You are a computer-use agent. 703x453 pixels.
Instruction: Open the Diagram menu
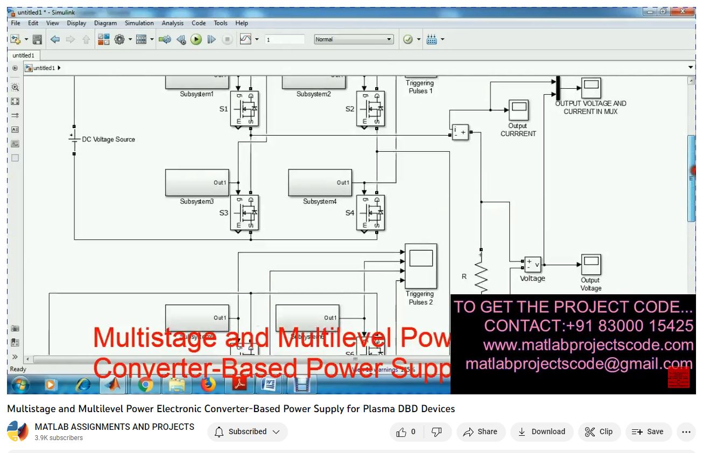106,23
